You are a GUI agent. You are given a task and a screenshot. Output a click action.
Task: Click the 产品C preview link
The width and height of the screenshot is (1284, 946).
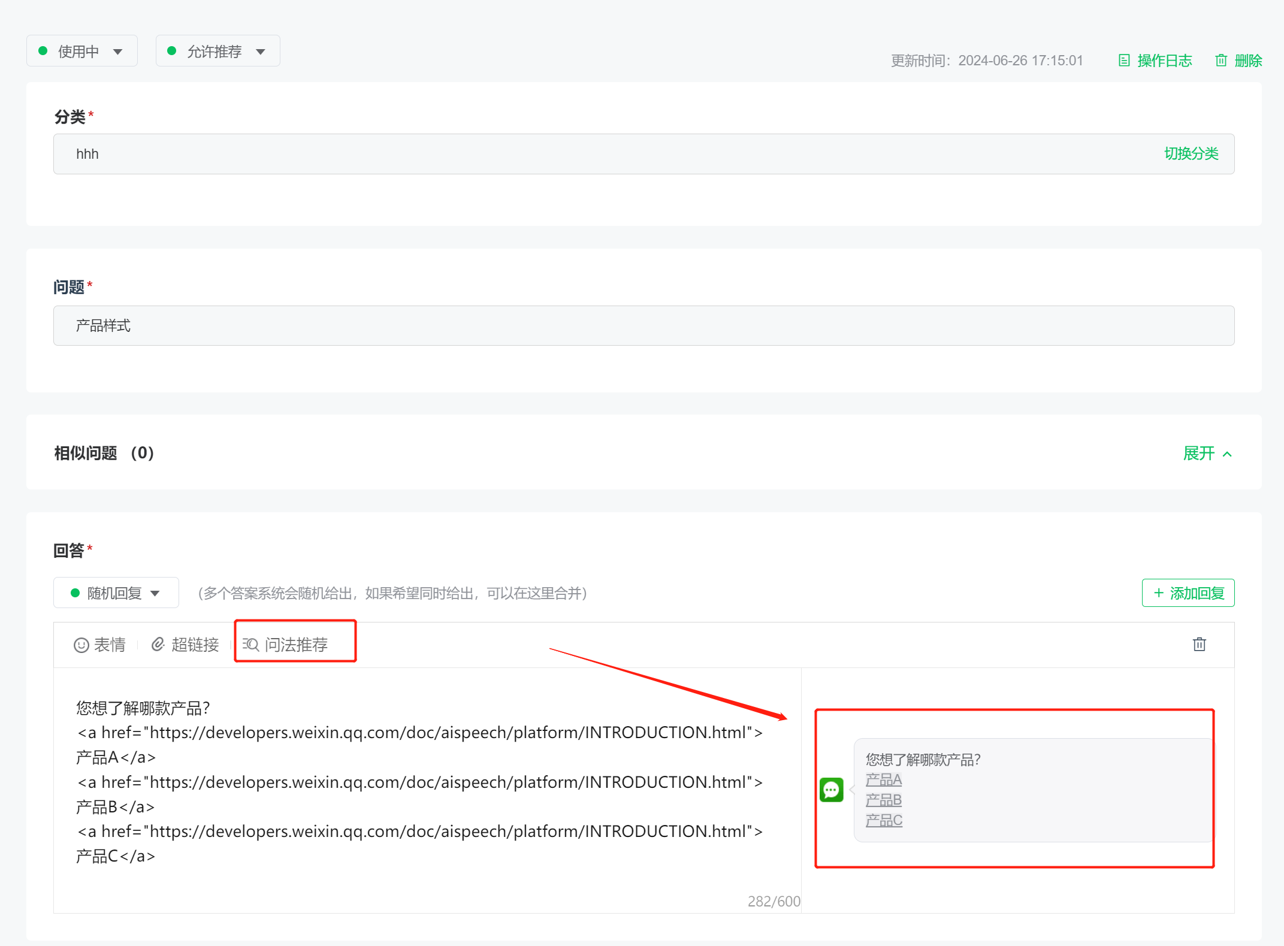[x=884, y=821]
